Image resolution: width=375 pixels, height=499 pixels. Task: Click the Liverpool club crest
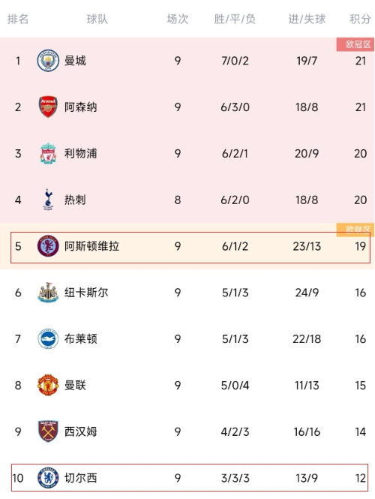48,153
